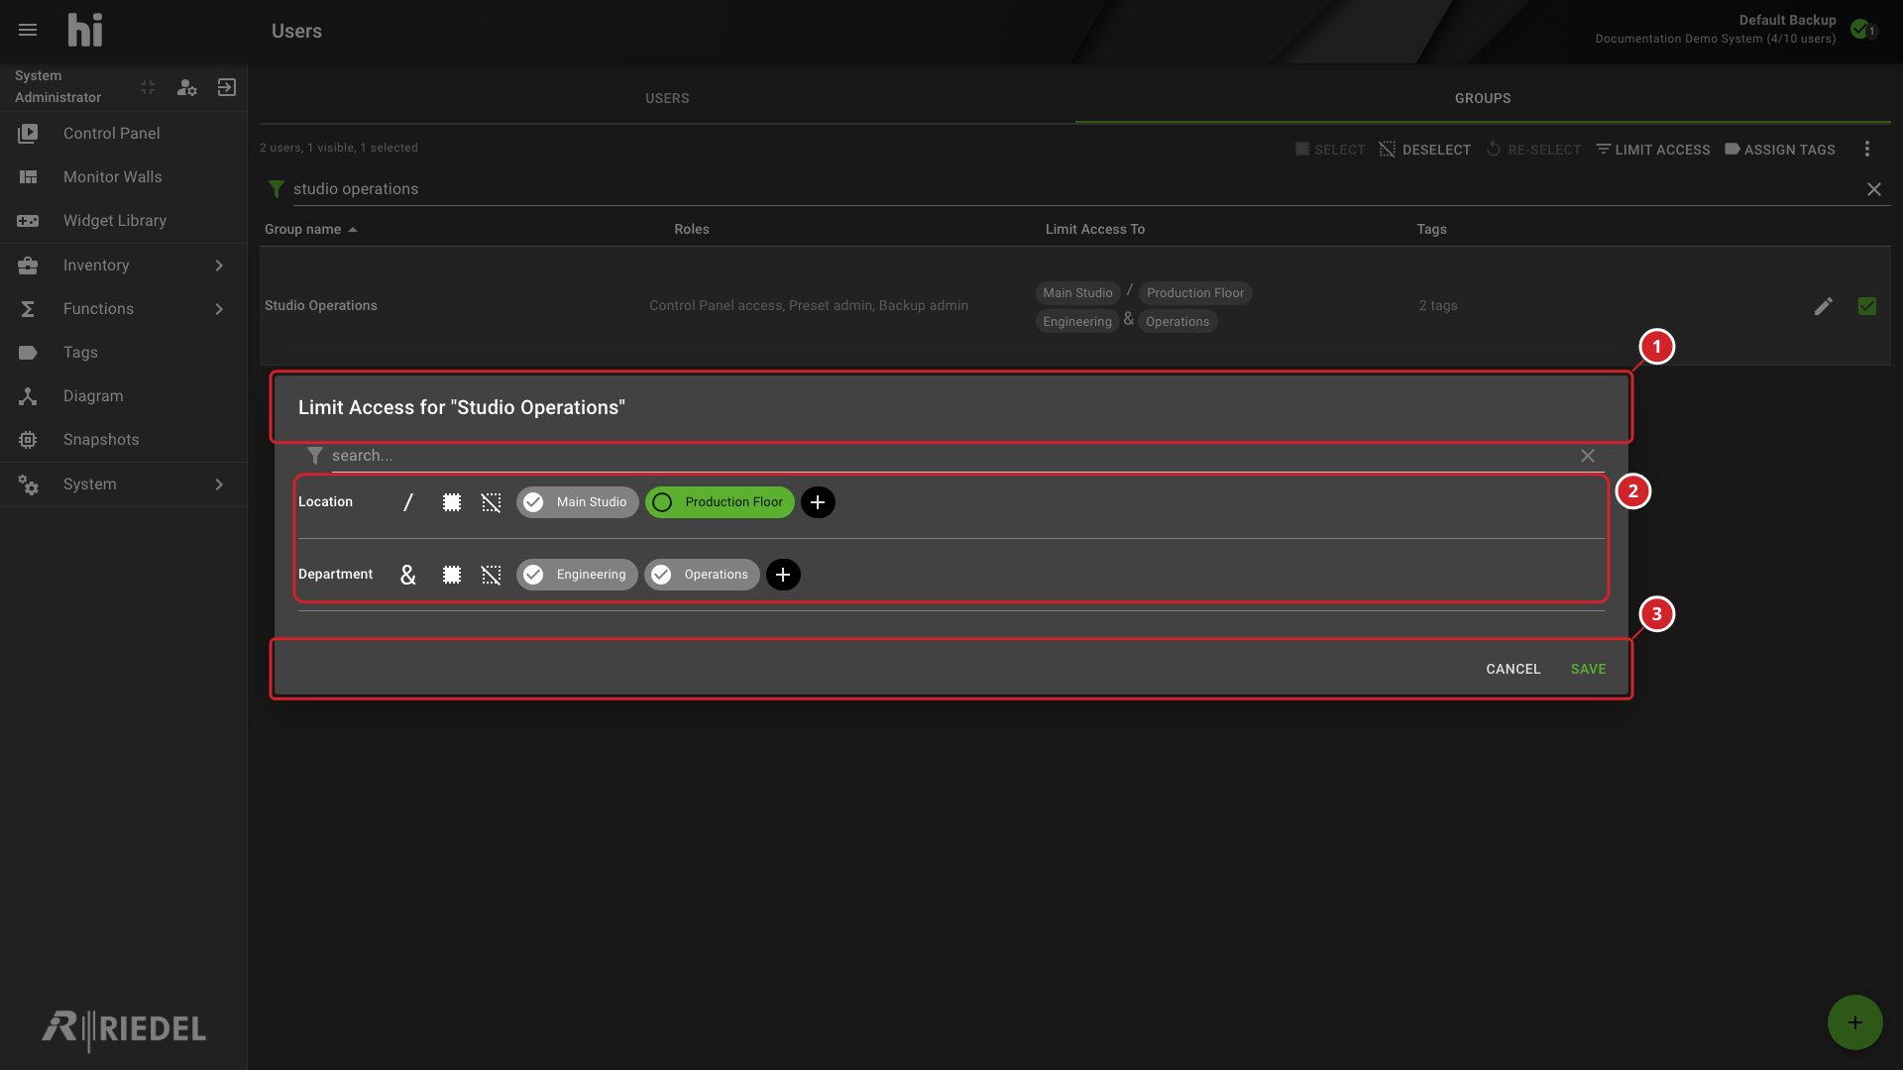This screenshot has height=1070, width=1903.
Task: Select all tags in the Department row
Action: click(452, 575)
